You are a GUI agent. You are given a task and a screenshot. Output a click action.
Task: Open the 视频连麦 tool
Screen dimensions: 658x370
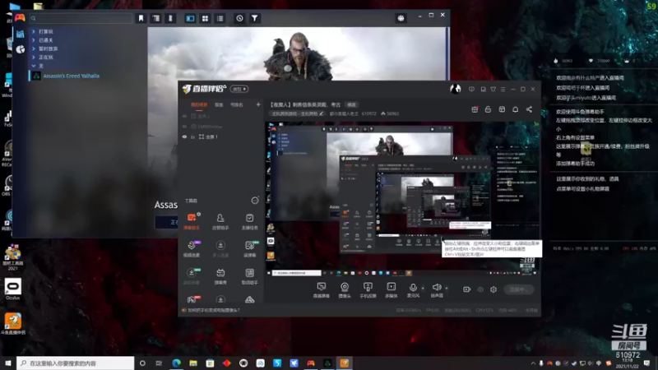[192, 249]
